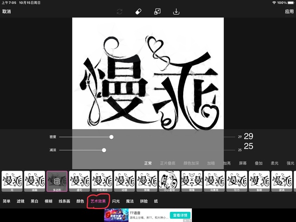Tap the eraser tool icon
The height and width of the screenshot is (222, 296).
(x=137, y=12)
